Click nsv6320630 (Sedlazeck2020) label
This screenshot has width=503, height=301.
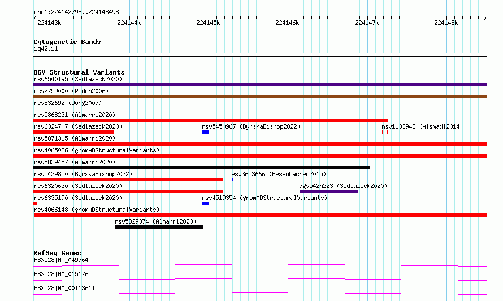[78, 186]
